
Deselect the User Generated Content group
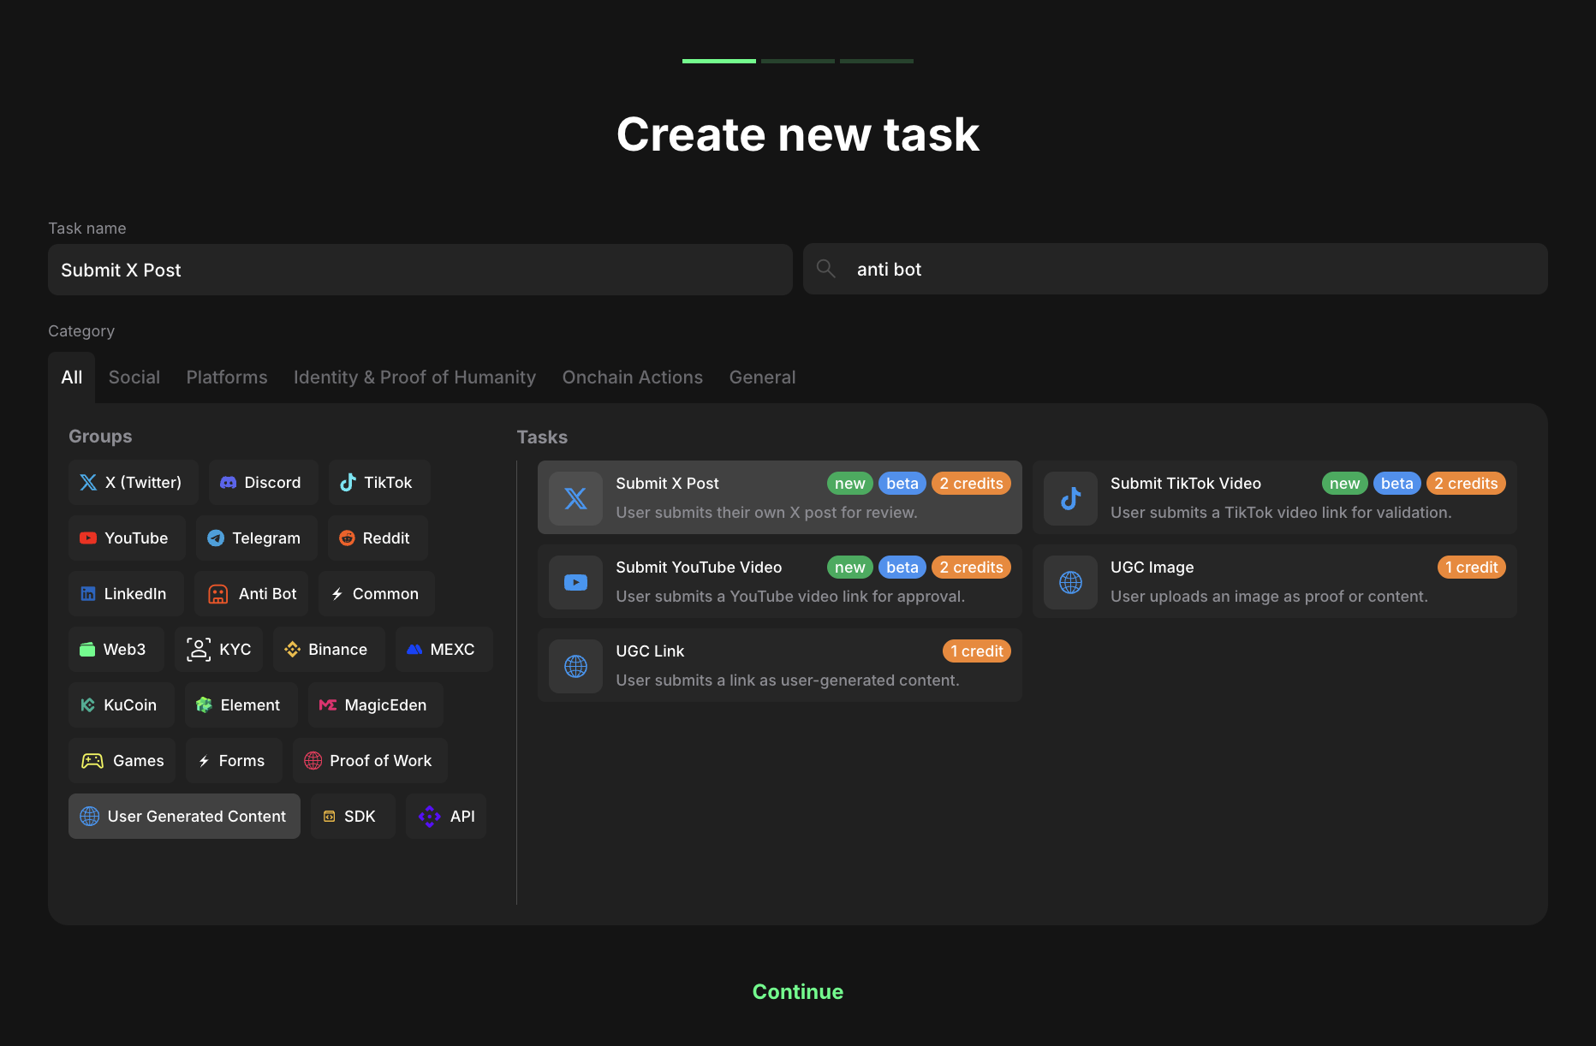184,817
